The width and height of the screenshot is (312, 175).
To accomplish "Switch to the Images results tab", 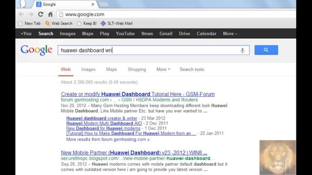I will pyautogui.click(x=88, y=70).
